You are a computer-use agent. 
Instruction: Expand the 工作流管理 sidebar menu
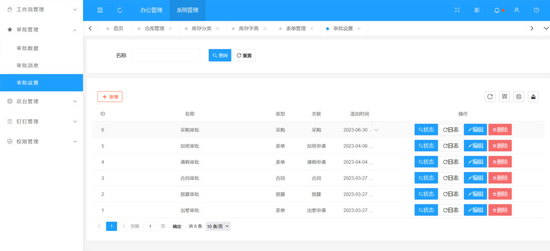pyautogui.click(x=75, y=9)
